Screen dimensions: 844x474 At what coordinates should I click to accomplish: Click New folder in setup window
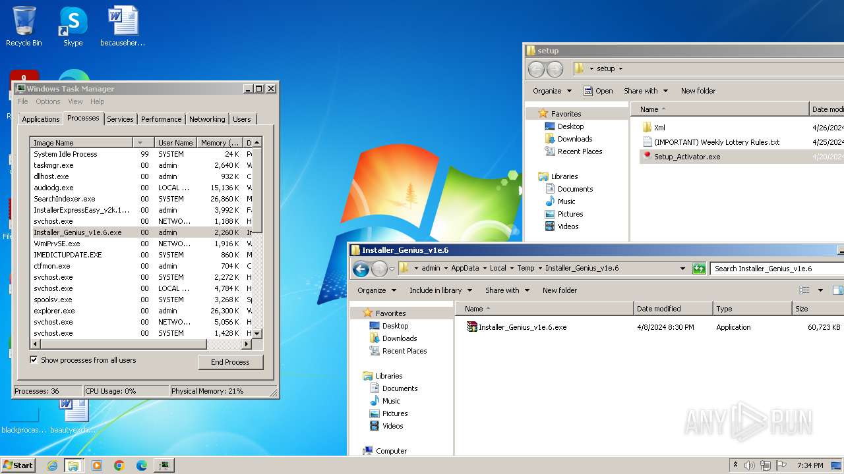(x=698, y=91)
